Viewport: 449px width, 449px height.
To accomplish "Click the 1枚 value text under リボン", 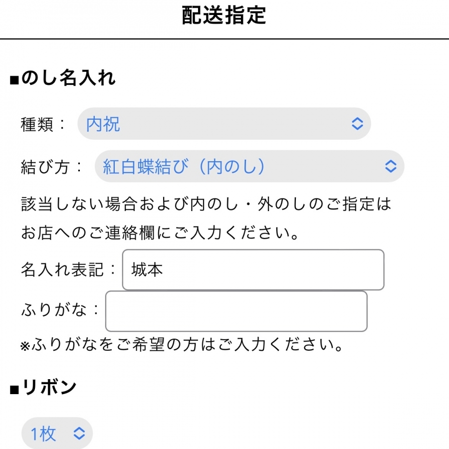I will pos(43,434).
